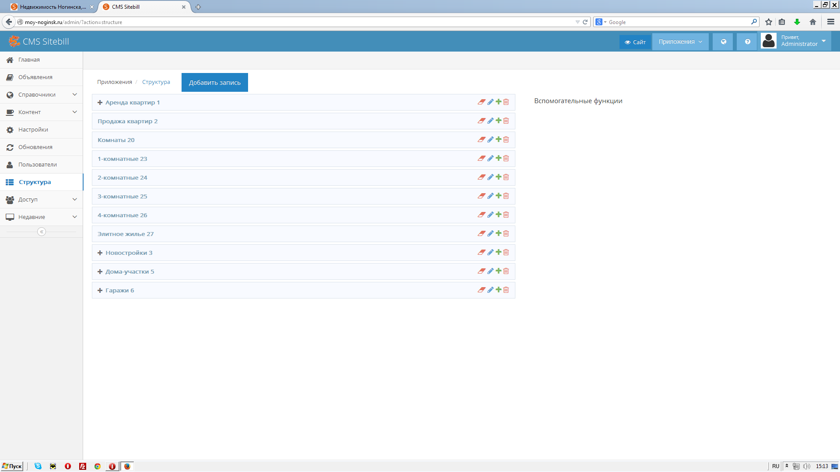The image size is (840, 472).
Task: Open a new browser tab
Action: (198, 7)
